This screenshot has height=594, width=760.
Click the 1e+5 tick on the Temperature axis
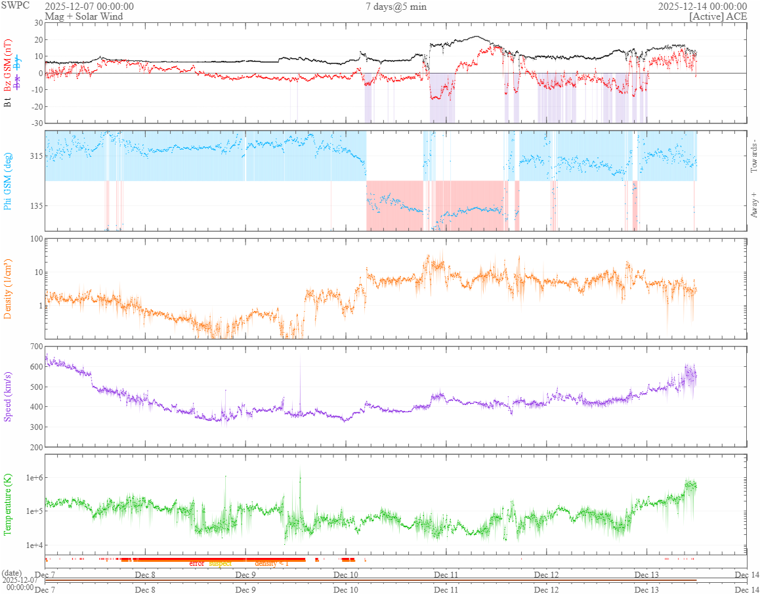33,511
